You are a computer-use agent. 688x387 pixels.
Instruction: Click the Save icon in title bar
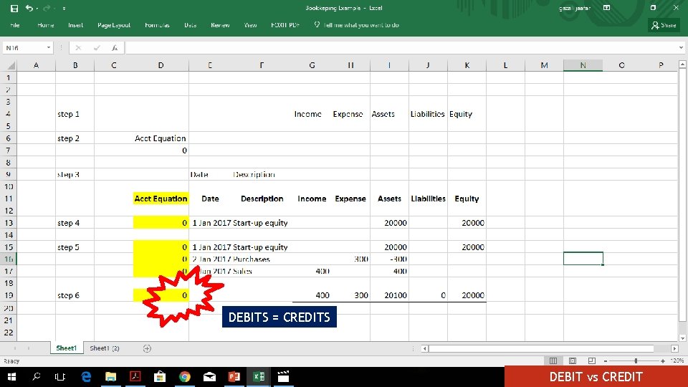(14, 9)
